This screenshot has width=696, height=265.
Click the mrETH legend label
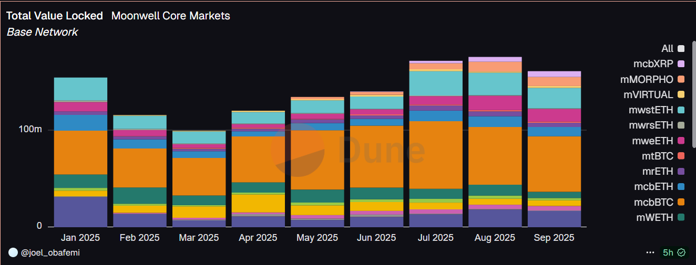click(x=658, y=171)
